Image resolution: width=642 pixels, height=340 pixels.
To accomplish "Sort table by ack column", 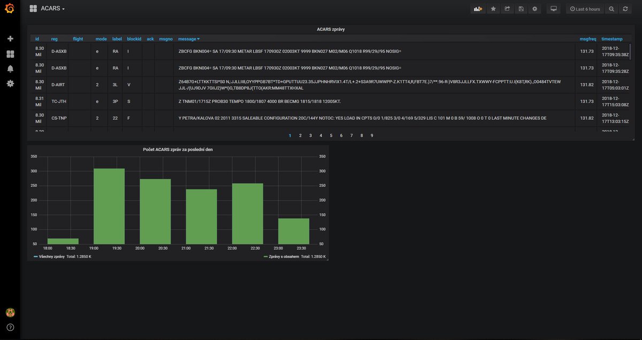I will coord(150,39).
